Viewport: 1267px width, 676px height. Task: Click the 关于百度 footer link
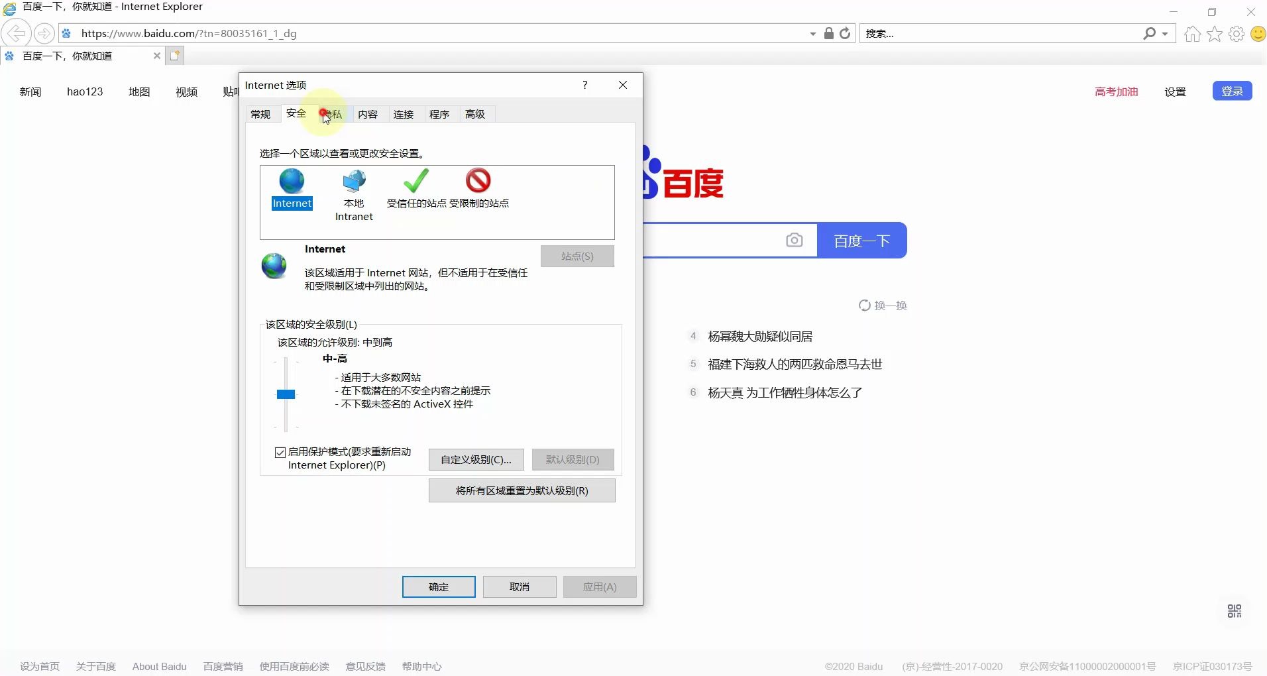coord(96,666)
